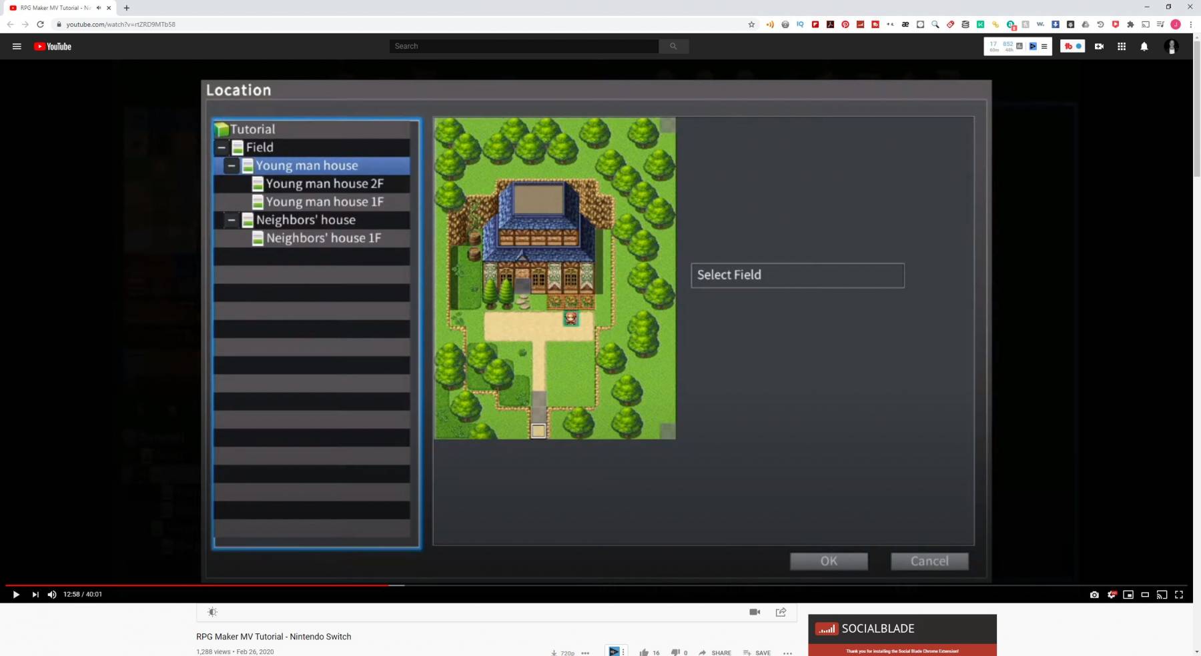Open the Chrome profile avatar
1201x656 pixels.
[1176, 24]
